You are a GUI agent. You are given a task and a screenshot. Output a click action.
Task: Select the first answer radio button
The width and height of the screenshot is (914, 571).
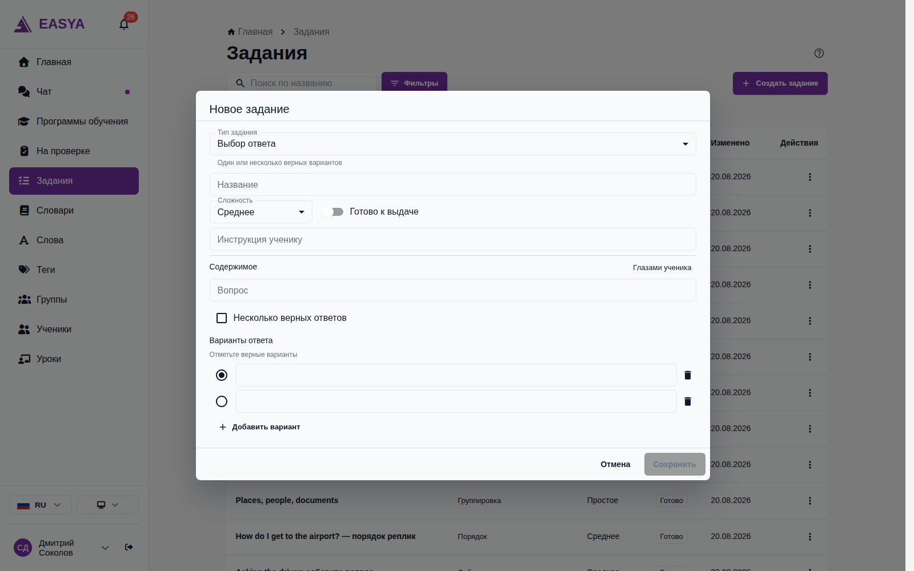click(x=222, y=375)
